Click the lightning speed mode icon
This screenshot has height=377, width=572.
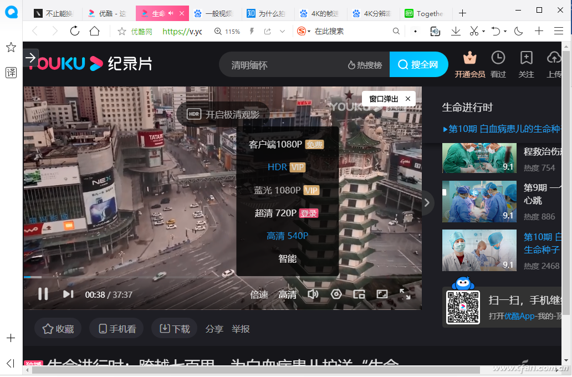[x=252, y=32]
